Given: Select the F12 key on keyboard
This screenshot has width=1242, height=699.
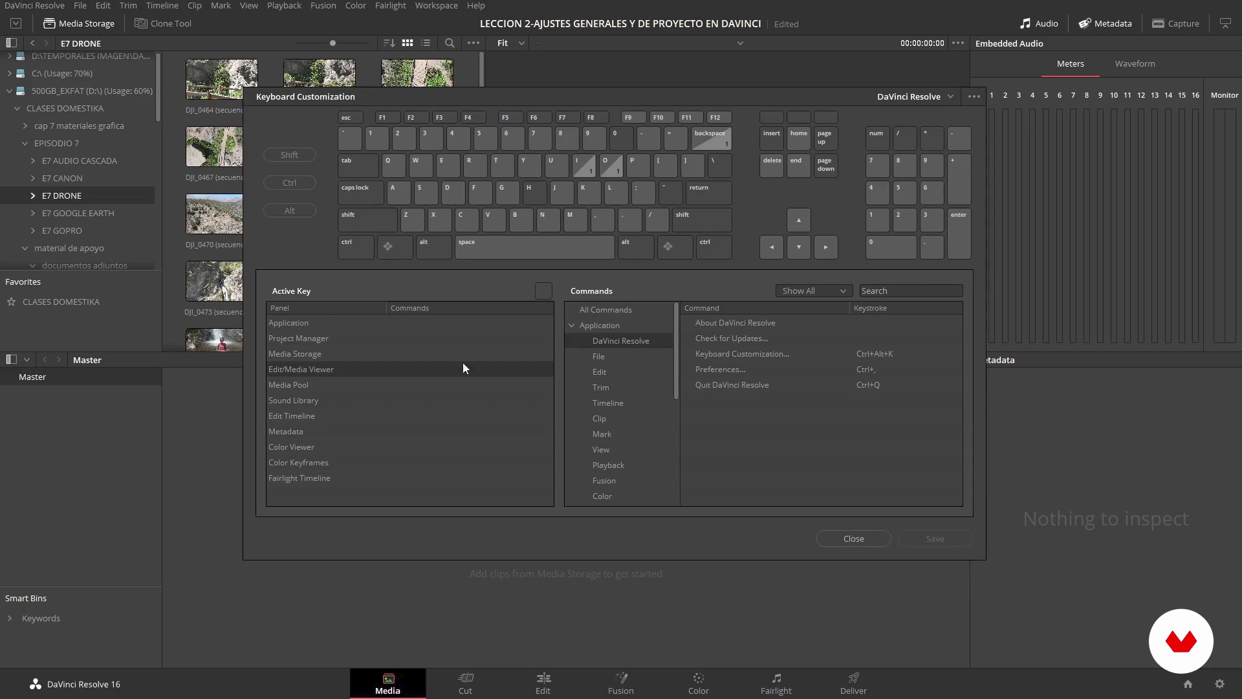Looking at the screenshot, I should [x=719, y=117].
